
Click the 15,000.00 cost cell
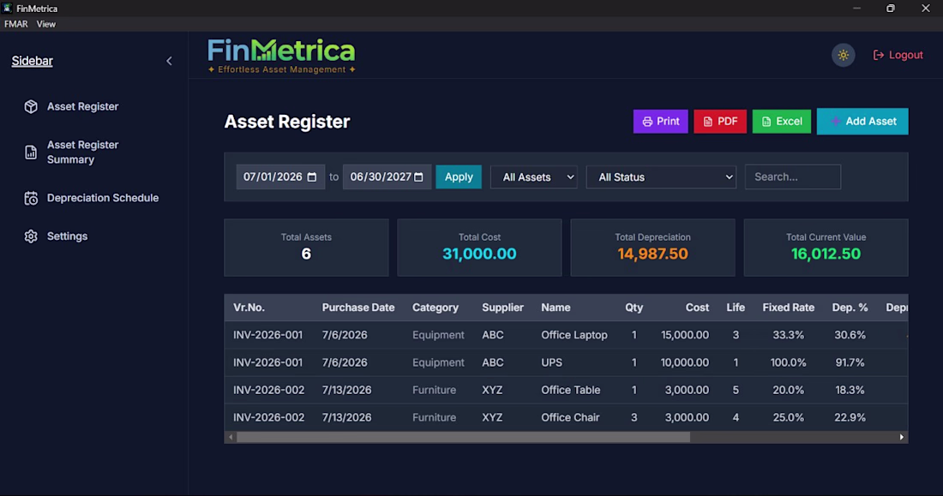tap(685, 335)
